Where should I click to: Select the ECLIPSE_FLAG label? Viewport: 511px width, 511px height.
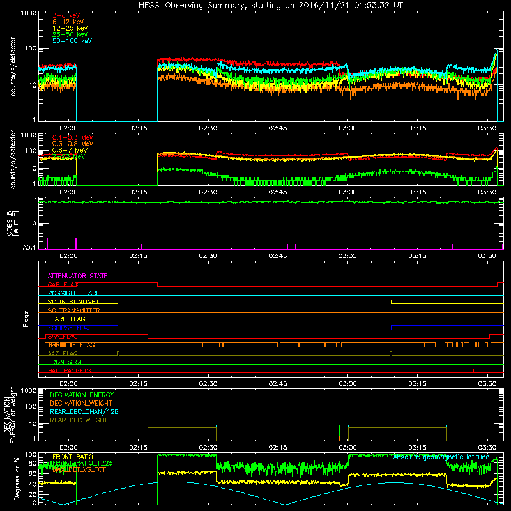pos(70,328)
